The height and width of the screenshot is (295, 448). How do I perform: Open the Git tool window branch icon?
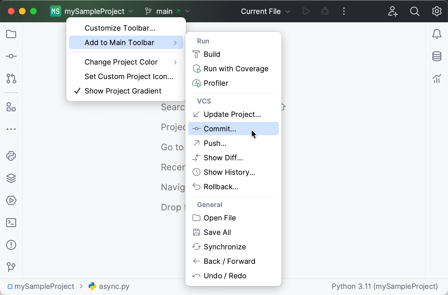pyautogui.click(x=11, y=267)
